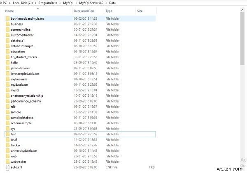Screen dimensions: 247x173
Task: Click date 28-09-2018 16:46 of hello row
Action: point(86,62)
